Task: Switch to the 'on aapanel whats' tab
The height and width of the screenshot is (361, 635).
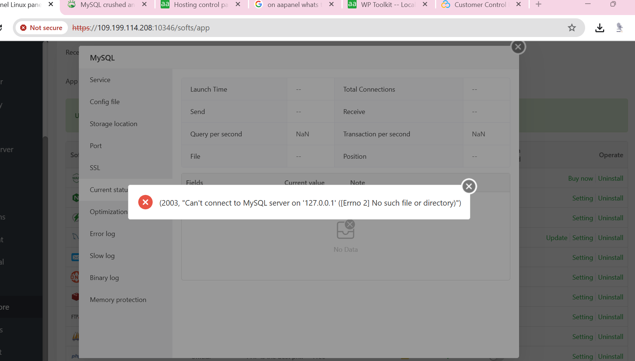Action: point(295,5)
